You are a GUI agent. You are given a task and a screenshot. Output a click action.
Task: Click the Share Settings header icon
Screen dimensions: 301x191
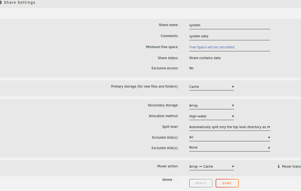tap(1, 2)
